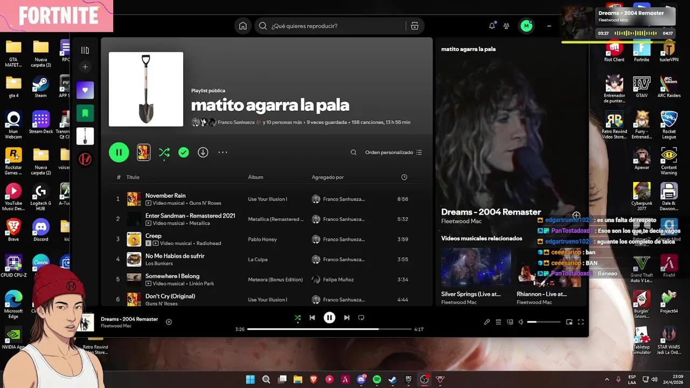Open red circle playlist tile in sidebar
The image size is (690, 388).
click(x=85, y=159)
